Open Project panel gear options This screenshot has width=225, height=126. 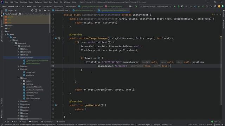pos(45,10)
